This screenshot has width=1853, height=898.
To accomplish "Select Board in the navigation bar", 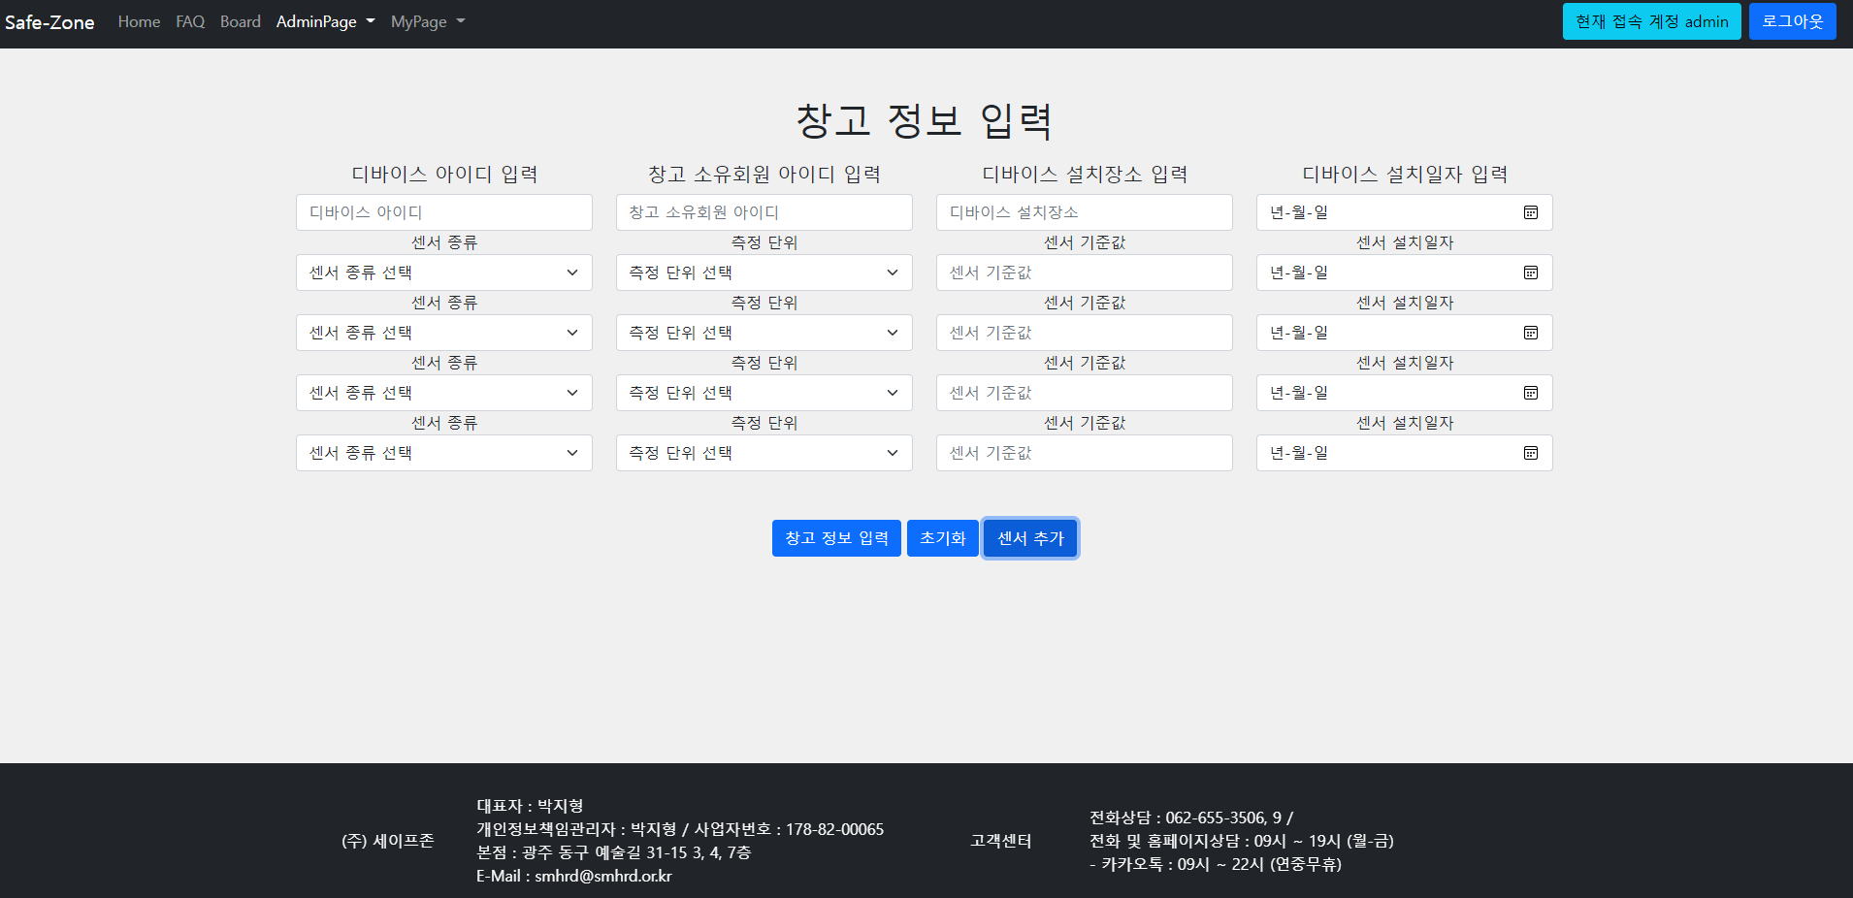I will 240,21.
